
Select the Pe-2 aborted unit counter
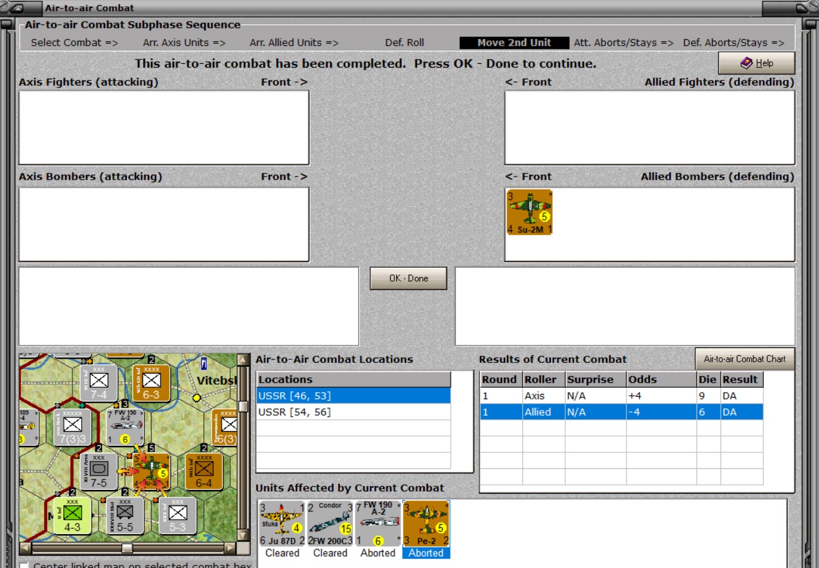coord(426,524)
